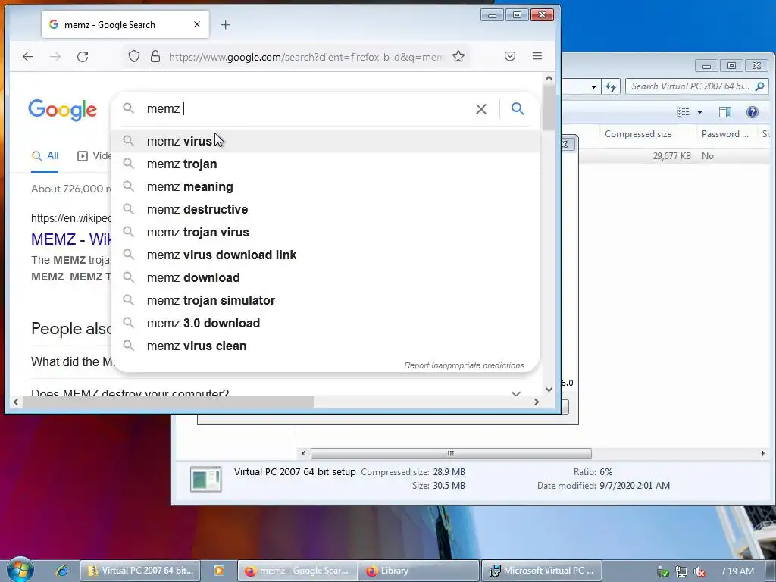The height and width of the screenshot is (582, 776).
Task: Choose suggestion memz destructive
Action: 326,209
